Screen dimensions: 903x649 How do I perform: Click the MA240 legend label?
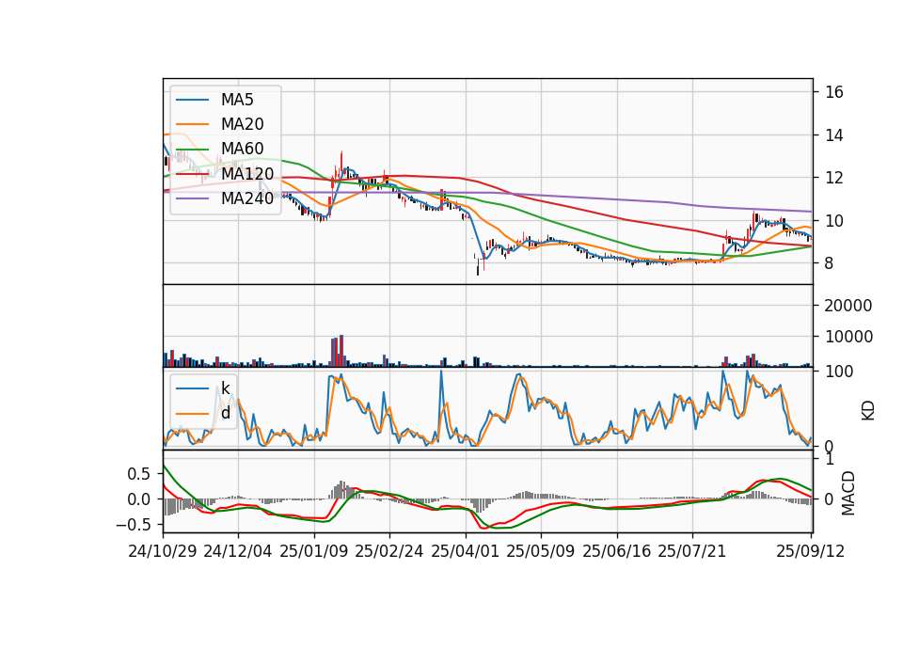click(247, 198)
